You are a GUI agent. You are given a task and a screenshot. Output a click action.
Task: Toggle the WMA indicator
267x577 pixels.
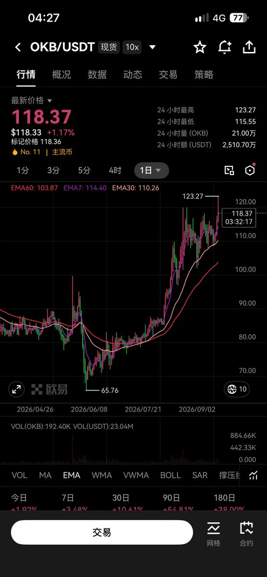point(102,475)
